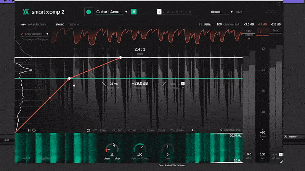
Task: Switch processing to mid/side
Action: (x=73, y=24)
